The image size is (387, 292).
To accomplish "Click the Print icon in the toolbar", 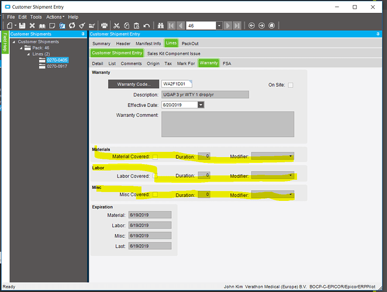I will (104, 26).
